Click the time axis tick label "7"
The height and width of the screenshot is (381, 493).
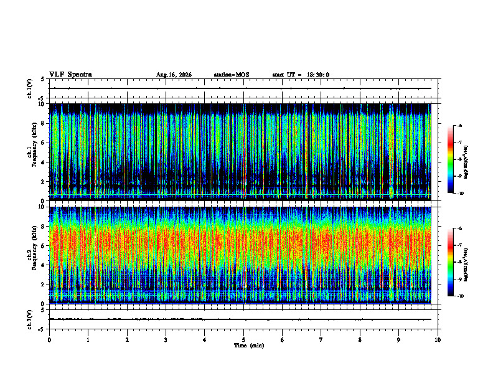(321, 340)
